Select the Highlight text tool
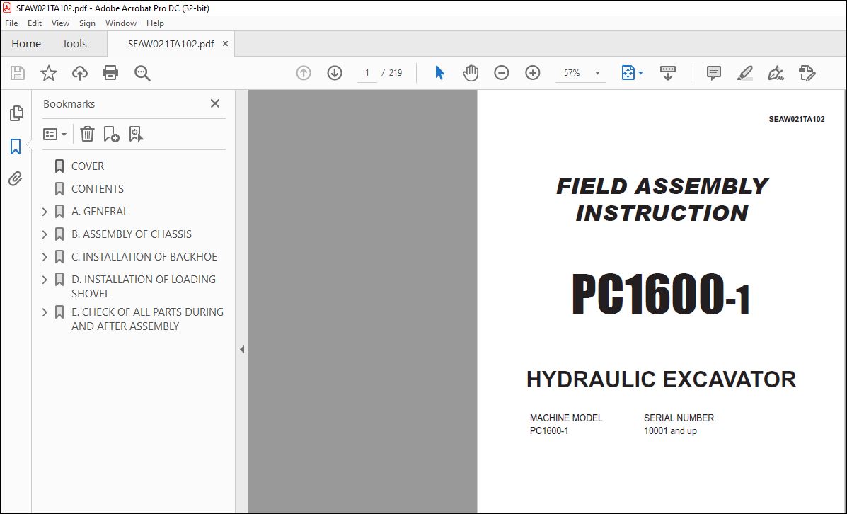This screenshot has height=514, width=847. (745, 73)
